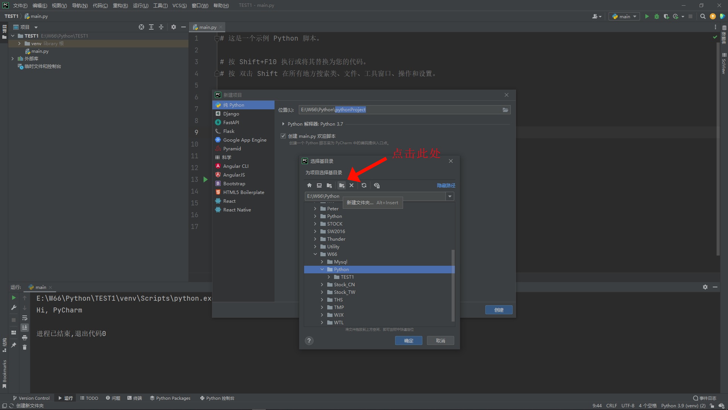This screenshot has height=410, width=728.
Task: Click the delete (X) icon in the chooser toolbar
Action: click(x=351, y=185)
